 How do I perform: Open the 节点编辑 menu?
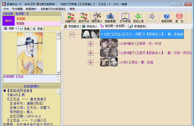(17, 9)
